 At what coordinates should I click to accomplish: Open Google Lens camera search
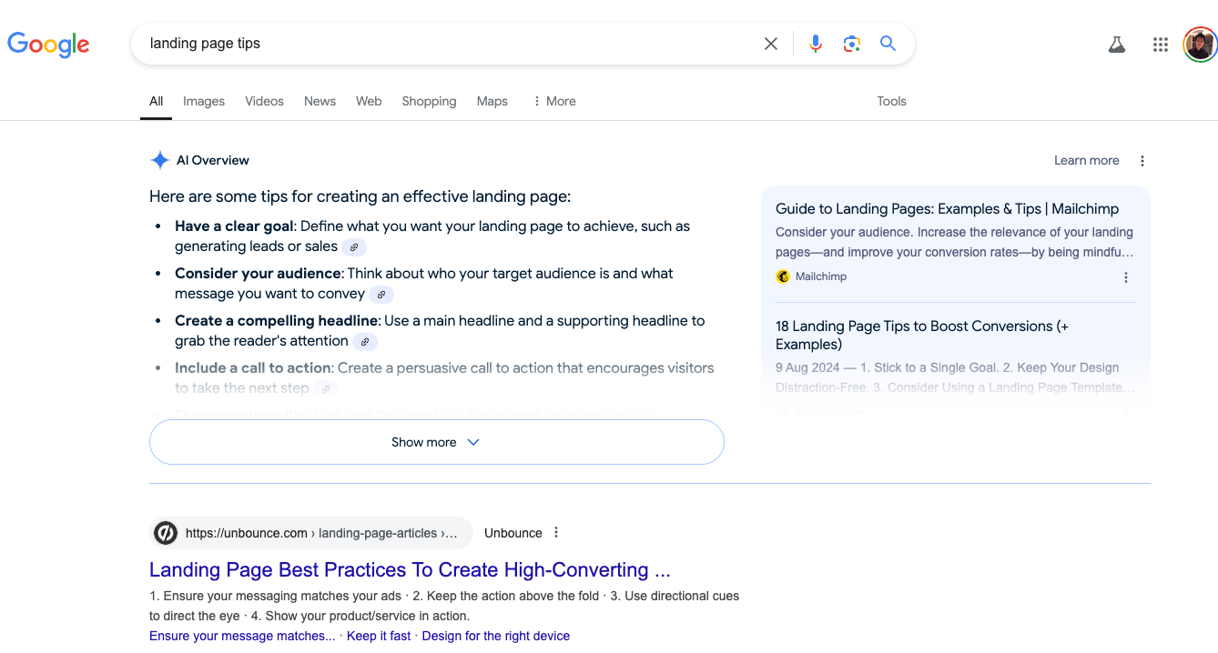click(x=851, y=43)
